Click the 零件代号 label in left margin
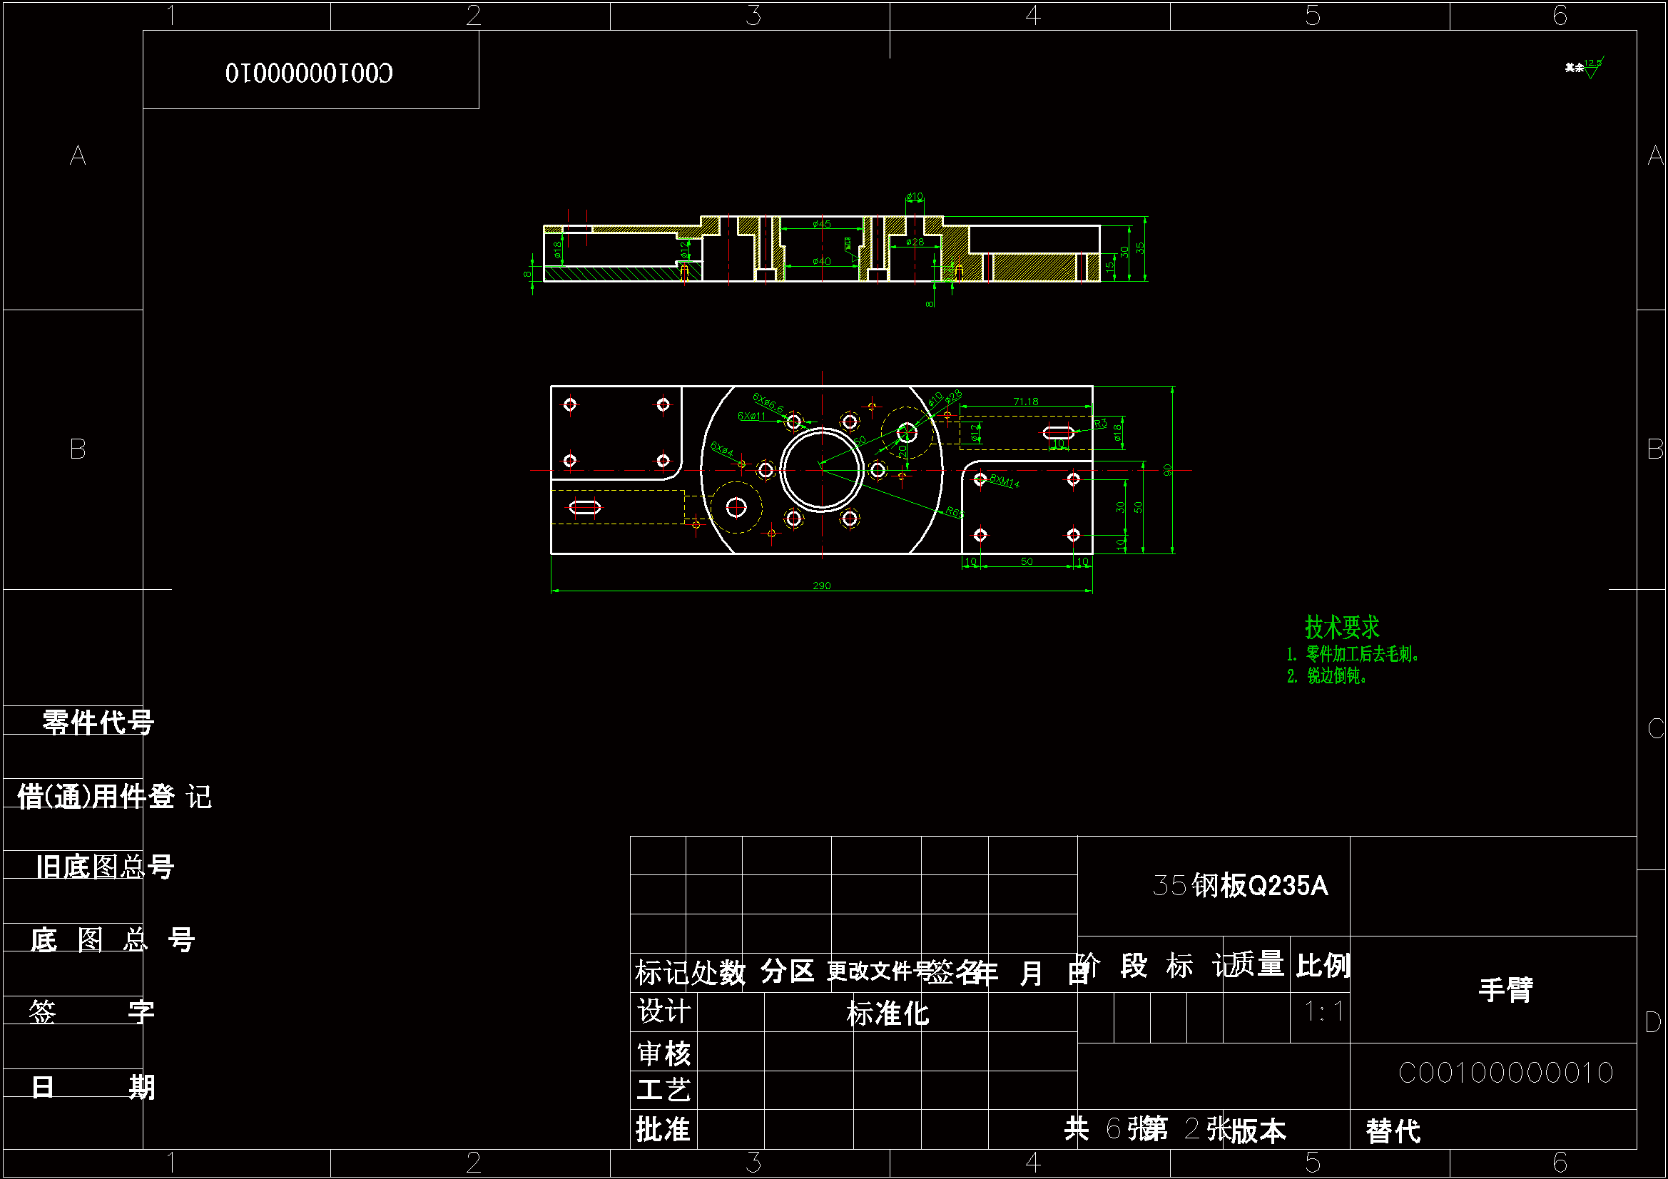This screenshot has width=1668, height=1179. [x=98, y=722]
